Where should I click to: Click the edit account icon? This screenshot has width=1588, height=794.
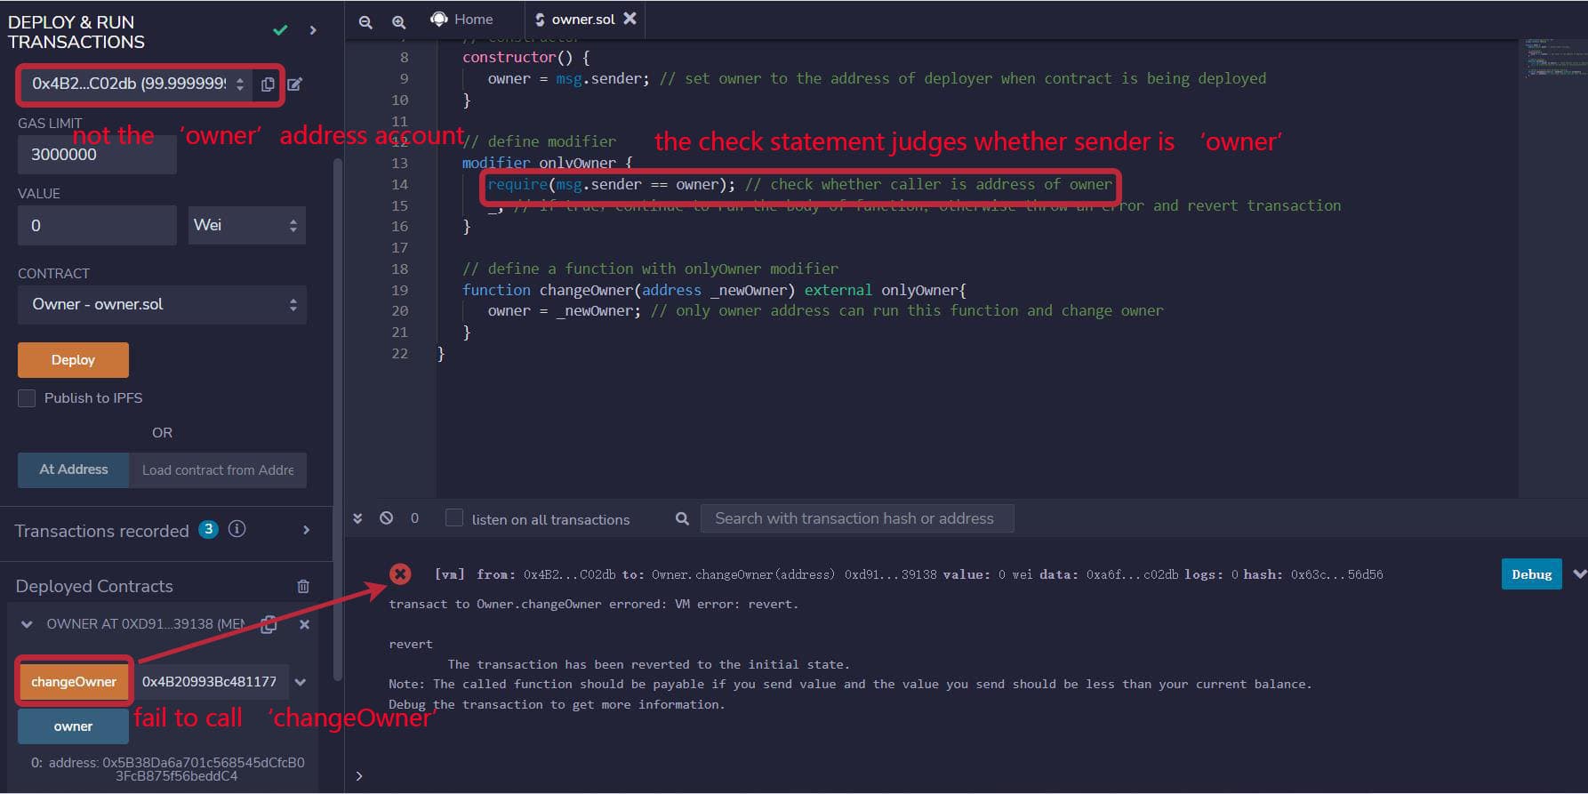point(295,84)
